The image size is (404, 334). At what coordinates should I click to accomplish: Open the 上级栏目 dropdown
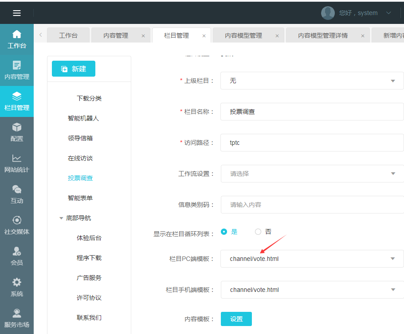[x=312, y=81]
